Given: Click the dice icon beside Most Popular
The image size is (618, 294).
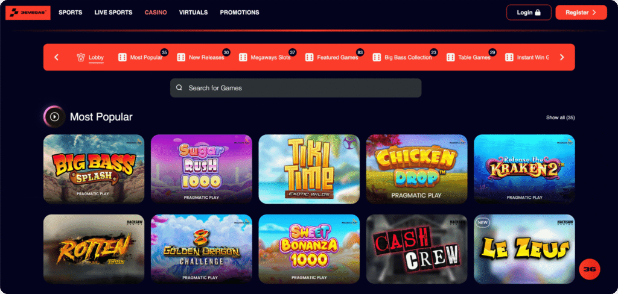Looking at the screenshot, I should coord(122,57).
